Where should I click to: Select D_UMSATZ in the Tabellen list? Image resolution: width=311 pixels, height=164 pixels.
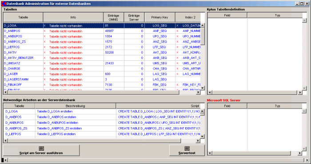tap(12, 63)
